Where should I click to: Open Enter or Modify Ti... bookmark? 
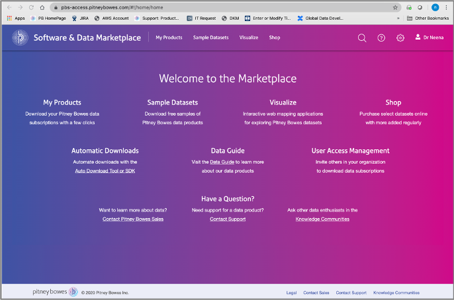click(268, 19)
